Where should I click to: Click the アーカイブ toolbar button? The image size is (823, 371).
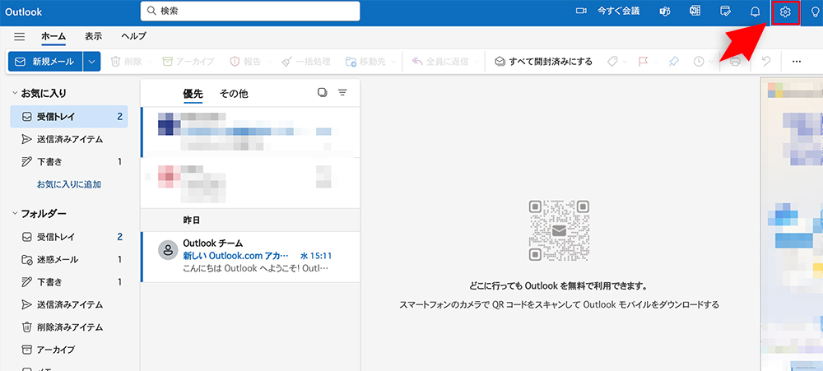pos(188,62)
